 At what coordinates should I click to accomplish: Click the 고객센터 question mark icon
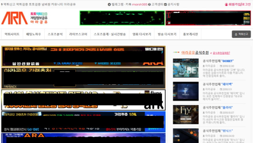(x=149, y=4)
